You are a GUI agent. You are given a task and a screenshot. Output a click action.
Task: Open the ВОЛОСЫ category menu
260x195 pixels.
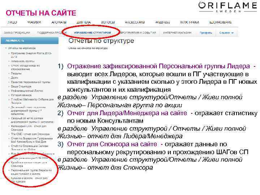[x=108, y=22]
